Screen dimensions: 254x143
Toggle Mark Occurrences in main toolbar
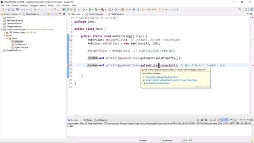[x=67, y=10]
